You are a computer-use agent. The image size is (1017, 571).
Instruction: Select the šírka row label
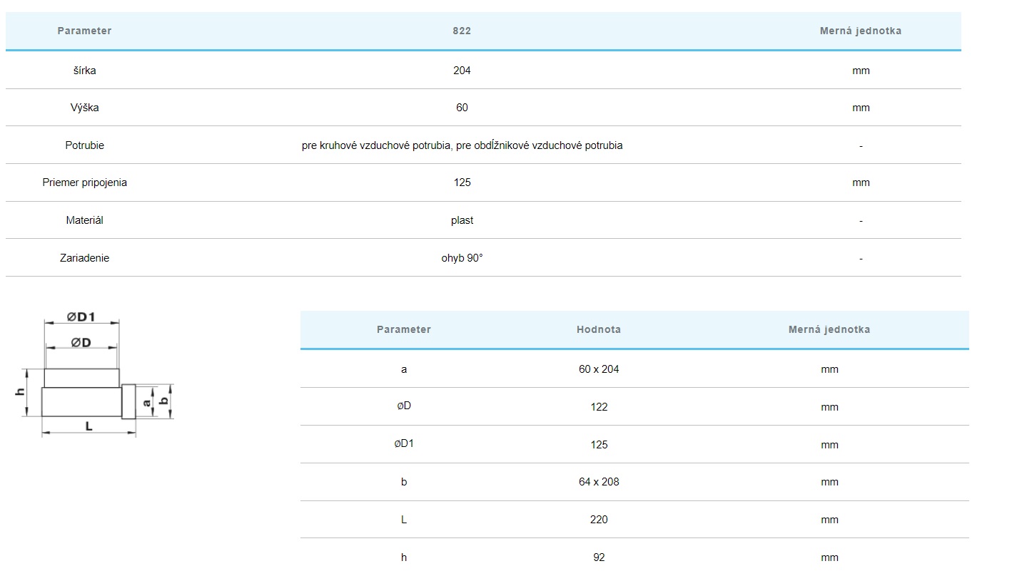(x=84, y=71)
